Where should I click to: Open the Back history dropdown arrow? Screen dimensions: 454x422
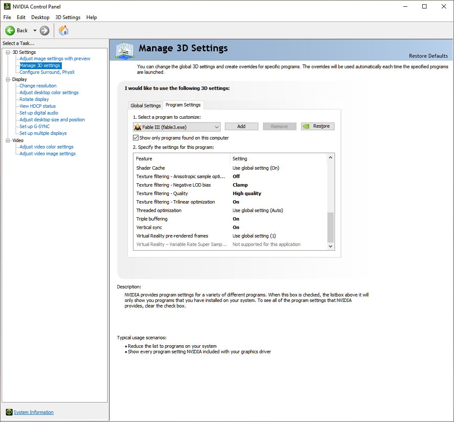pos(35,31)
